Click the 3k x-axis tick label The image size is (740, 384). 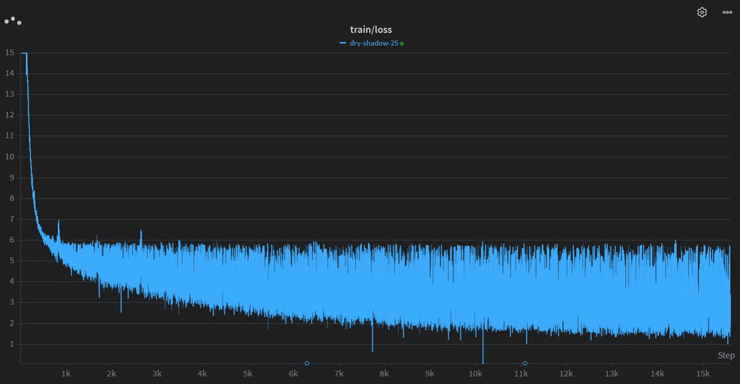(157, 374)
